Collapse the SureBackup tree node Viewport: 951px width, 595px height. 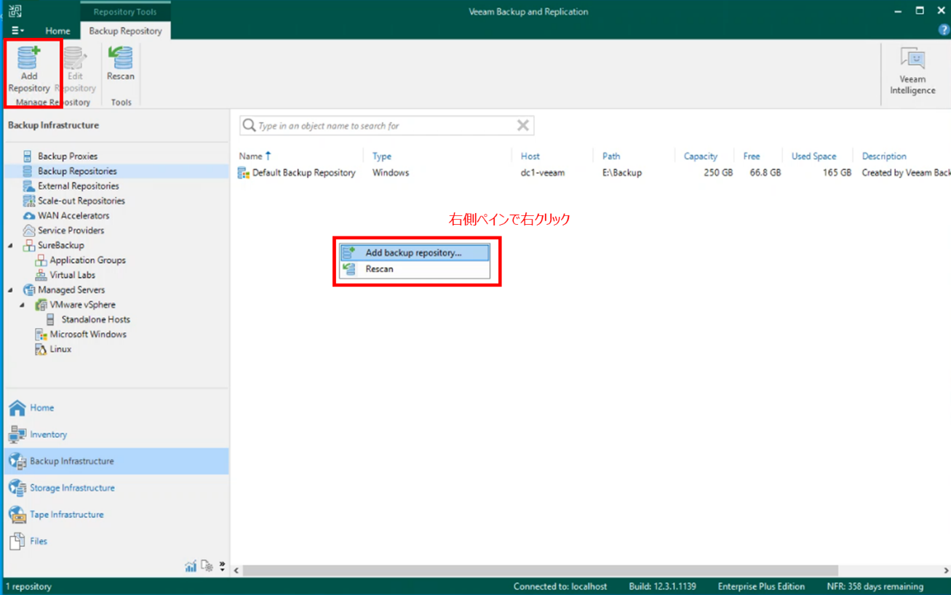pyautogui.click(x=10, y=246)
